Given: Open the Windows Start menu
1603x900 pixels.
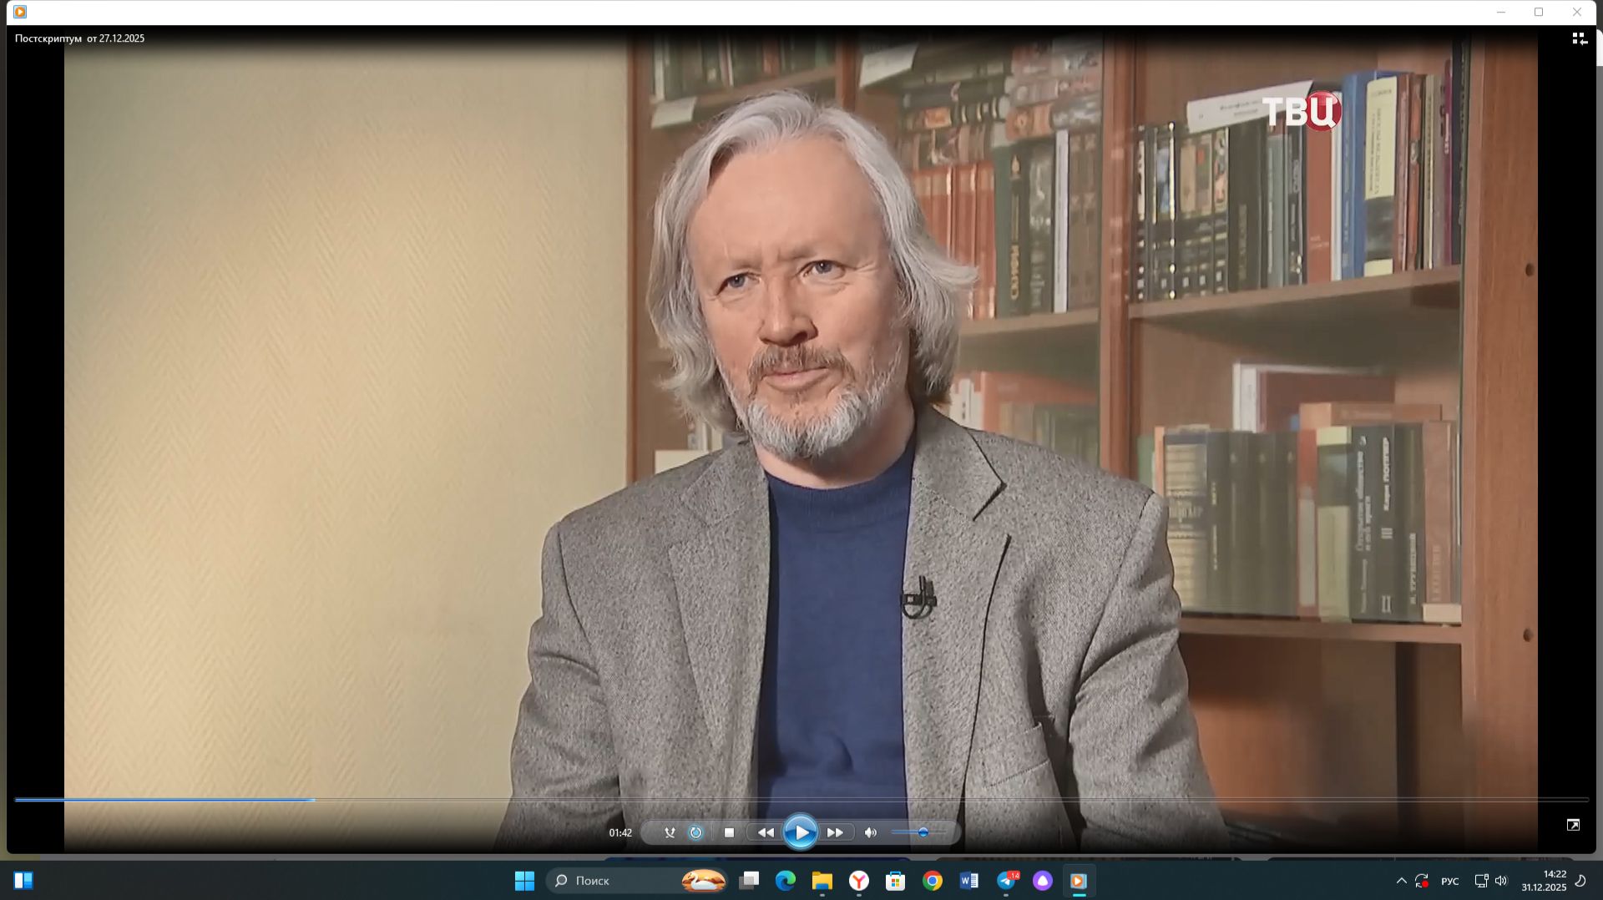Looking at the screenshot, I should [x=524, y=881].
